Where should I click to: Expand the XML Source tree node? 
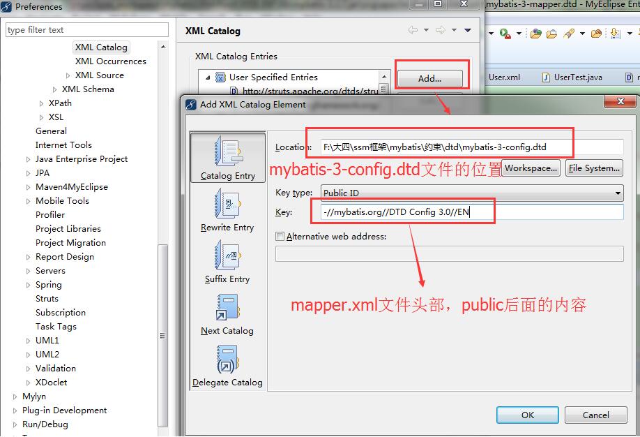tap(68, 75)
